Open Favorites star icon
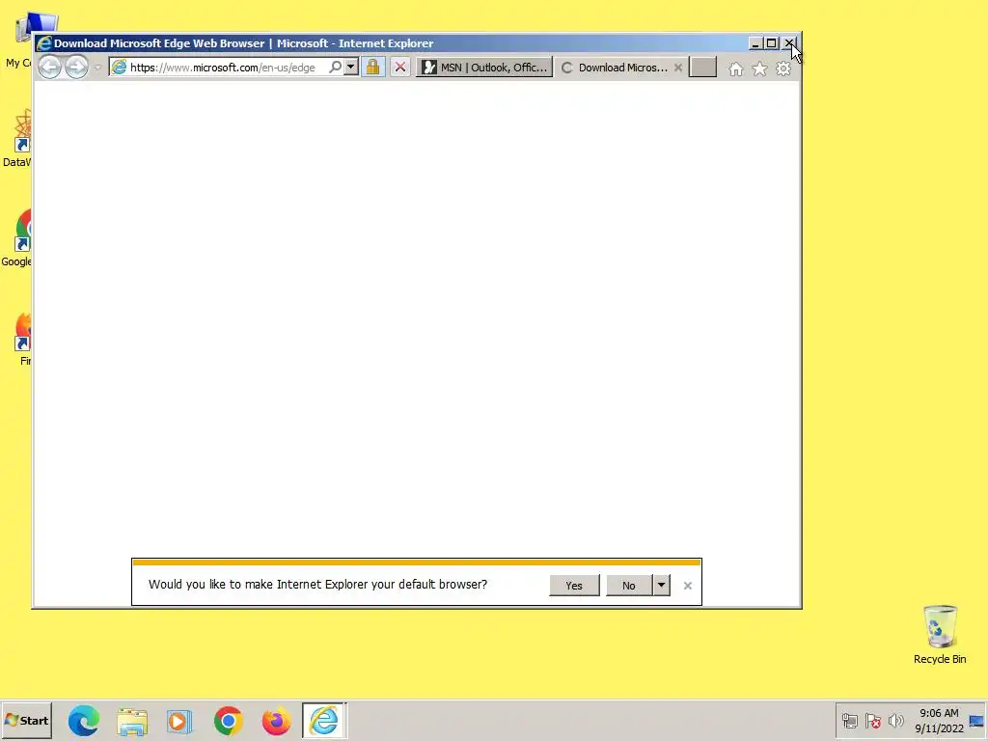 coord(760,69)
